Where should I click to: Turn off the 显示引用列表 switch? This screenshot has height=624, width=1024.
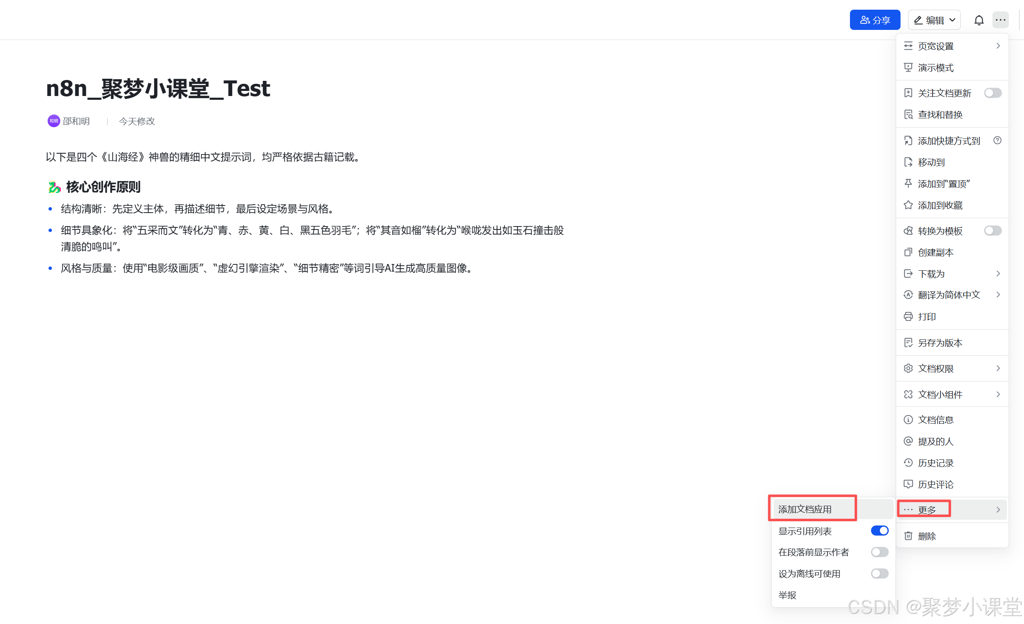coord(879,531)
